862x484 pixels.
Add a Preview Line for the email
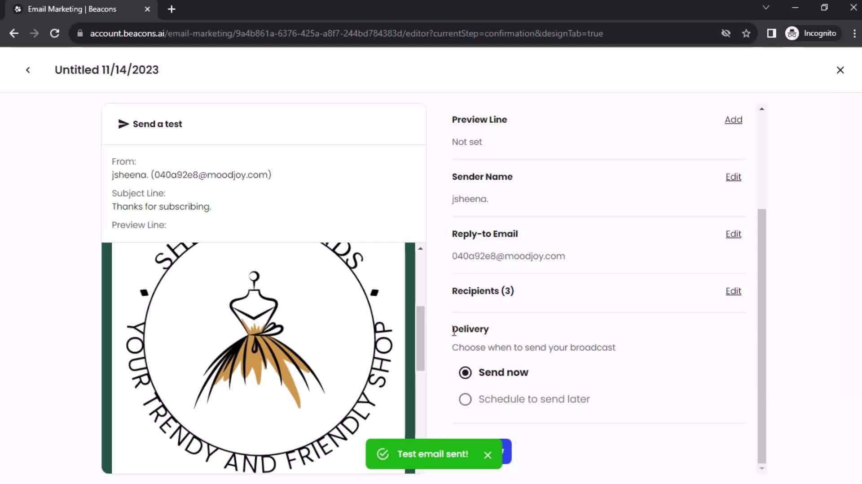[x=734, y=119]
